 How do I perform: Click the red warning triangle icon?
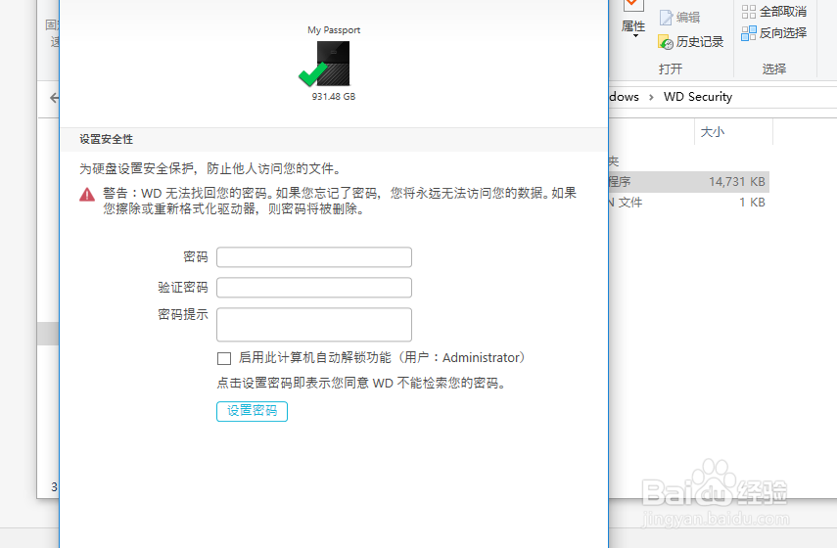point(87,194)
